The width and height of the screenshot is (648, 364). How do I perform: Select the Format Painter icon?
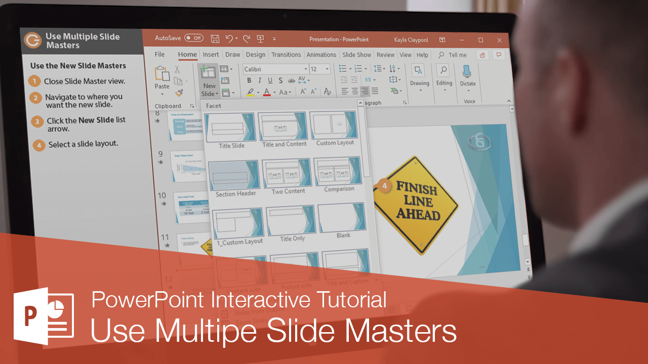[x=179, y=92]
